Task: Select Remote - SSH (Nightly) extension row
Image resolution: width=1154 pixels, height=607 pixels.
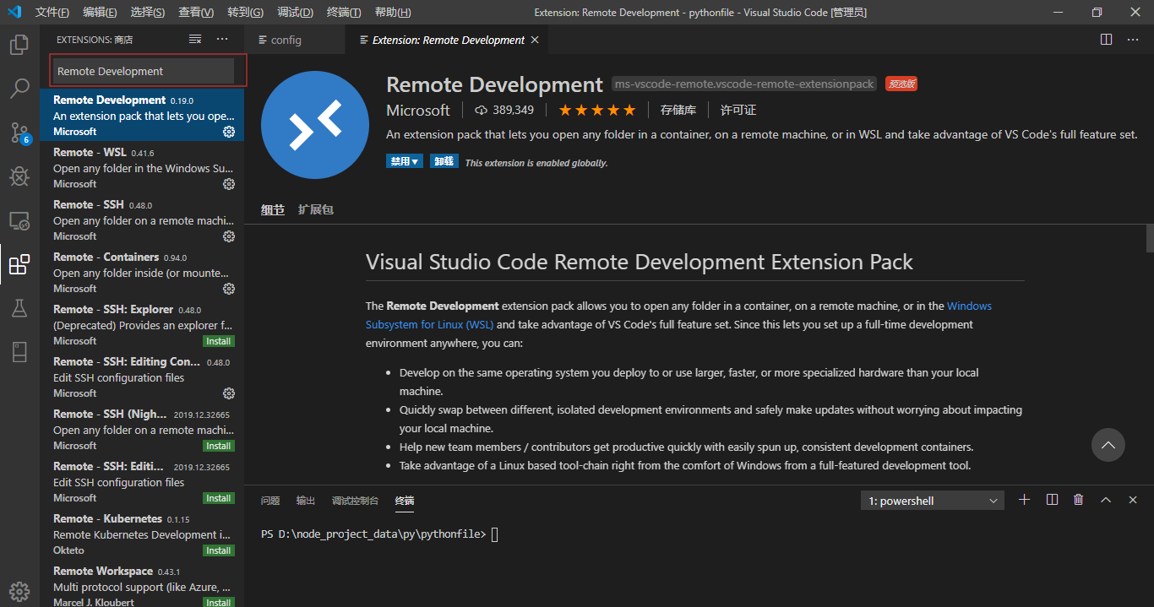Action: [x=142, y=429]
